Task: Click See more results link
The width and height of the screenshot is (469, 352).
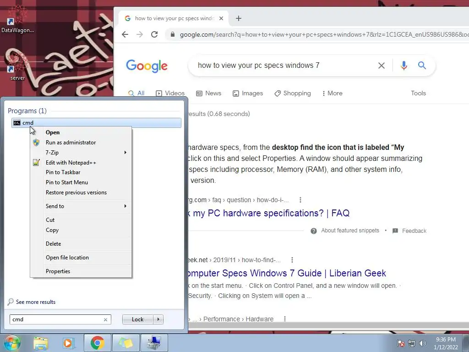Action: [x=36, y=302]
